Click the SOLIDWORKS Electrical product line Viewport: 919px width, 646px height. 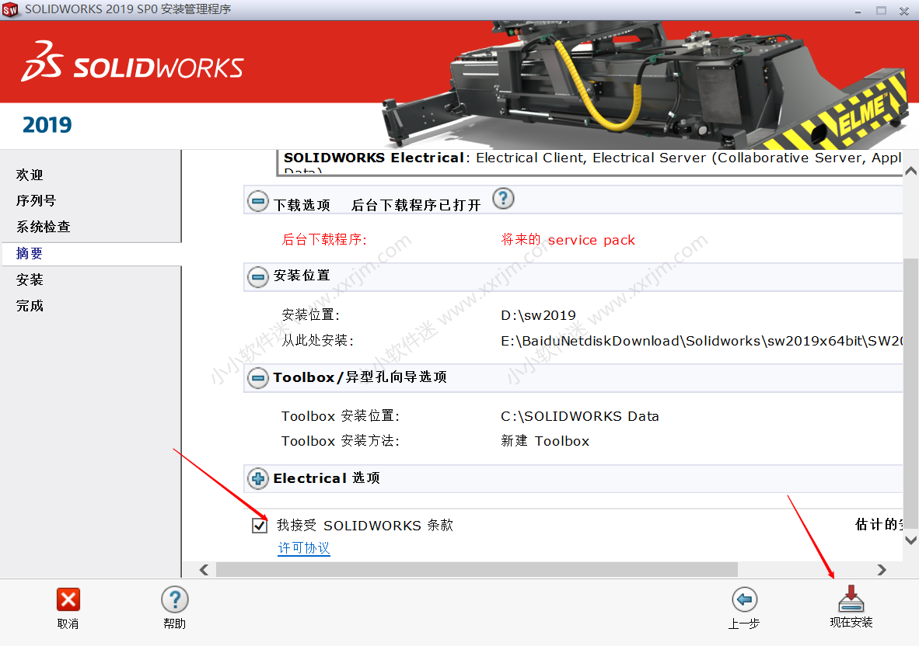(x=592, y=158)
